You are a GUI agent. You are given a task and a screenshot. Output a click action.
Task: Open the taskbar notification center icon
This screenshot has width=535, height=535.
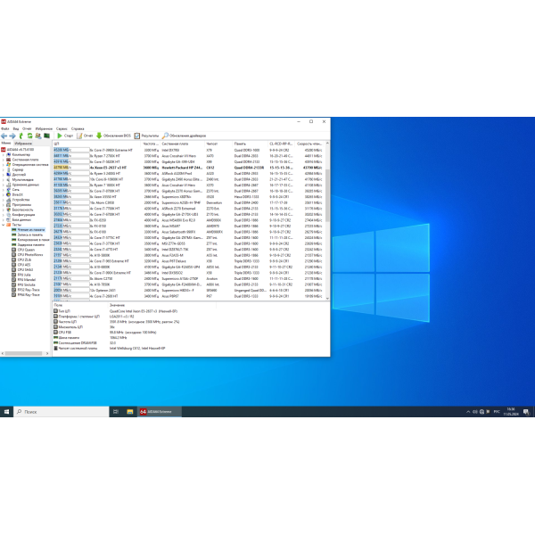(x=526, y=412)
